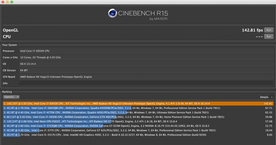Run the OpenGL benchmark
This screenshot has height=145, width=276.
tap(269, 30)
